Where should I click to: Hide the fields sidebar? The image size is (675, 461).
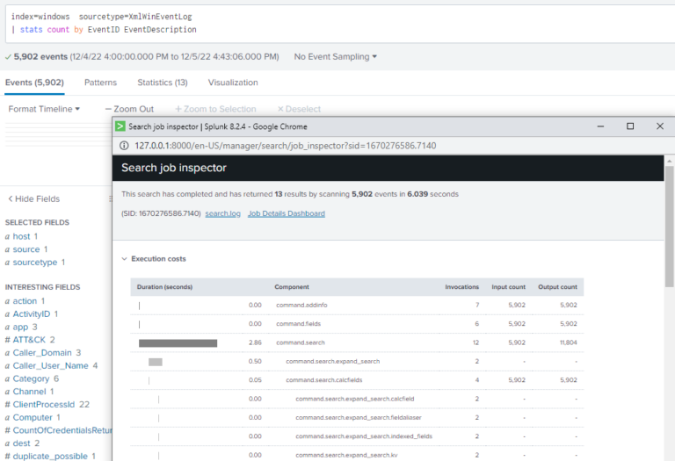[x=33, y=198]
